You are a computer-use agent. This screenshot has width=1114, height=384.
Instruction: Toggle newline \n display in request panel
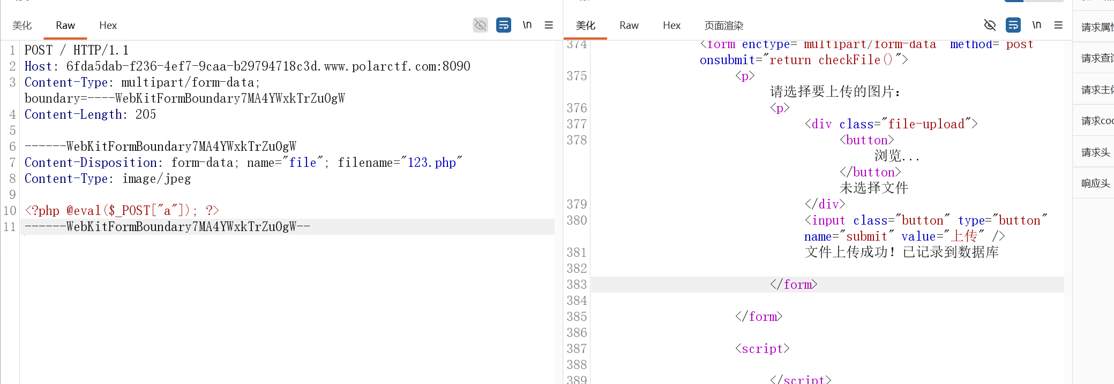[527, 25]
